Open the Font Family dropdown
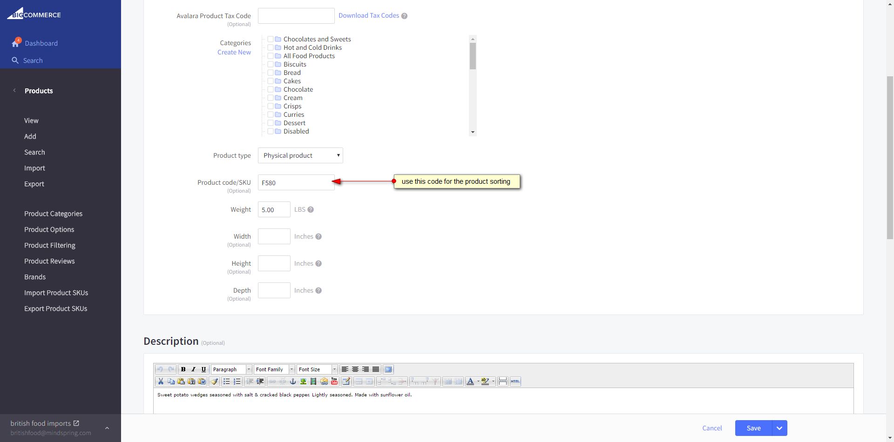This screenshot has height=442, width=894. [274, 369]
